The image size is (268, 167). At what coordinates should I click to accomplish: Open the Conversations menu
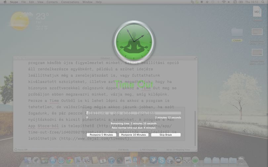pyautogui.click(x=70, y=2)
